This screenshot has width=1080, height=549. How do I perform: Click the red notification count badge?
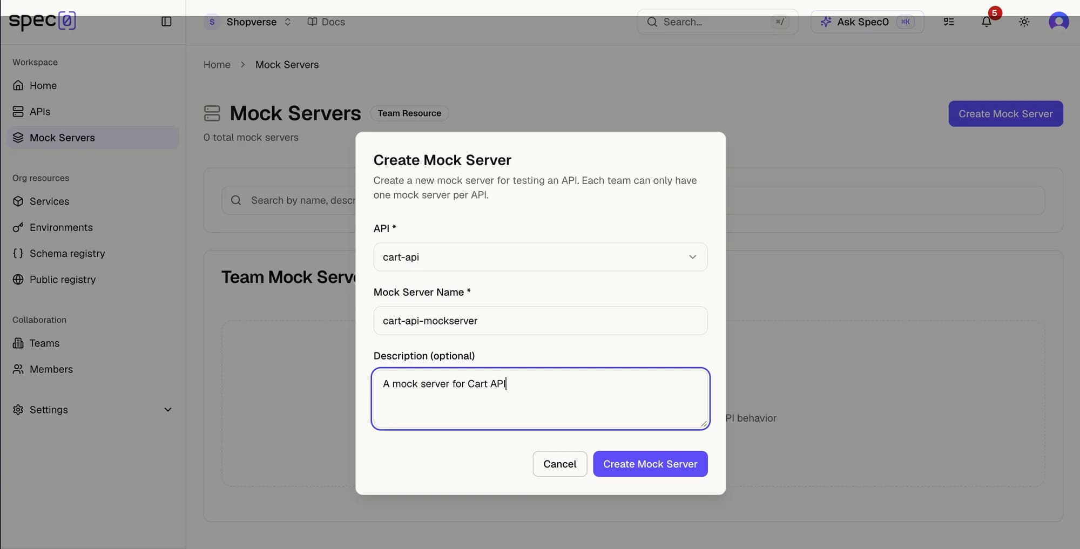coord(995,13)
